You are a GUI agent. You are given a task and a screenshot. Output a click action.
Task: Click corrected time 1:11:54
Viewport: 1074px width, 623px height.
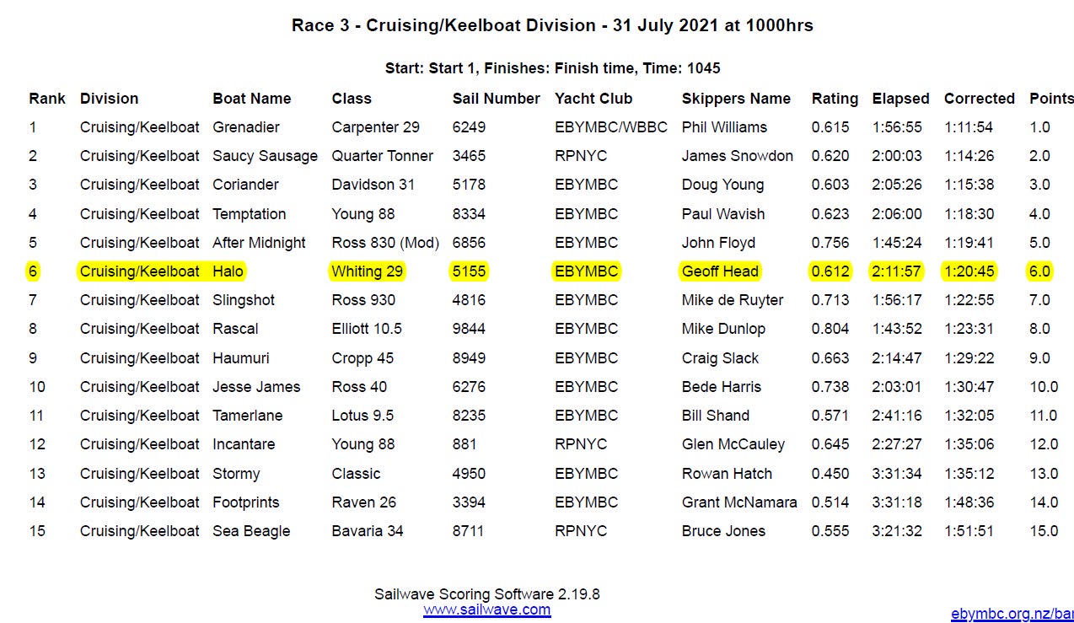pyautogui.click(x=969, y=127)
